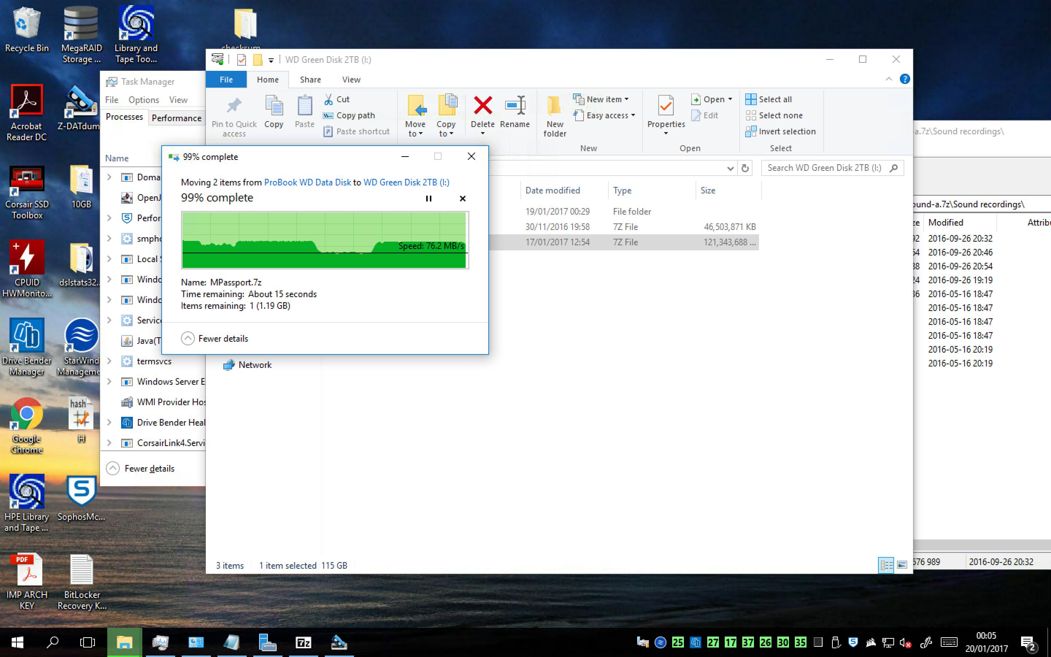Click Copy path in the ribbon

349,116
